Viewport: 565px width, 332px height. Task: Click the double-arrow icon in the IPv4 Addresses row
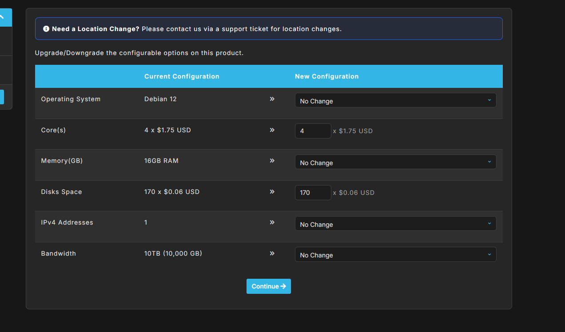coord(272,222)
